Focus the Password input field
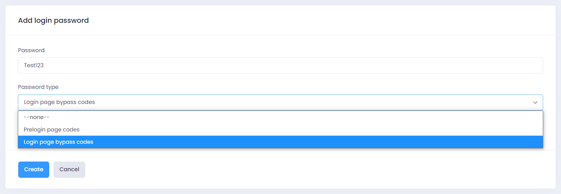The width and height of the screenshot is (561, 194). pos(280,66)
